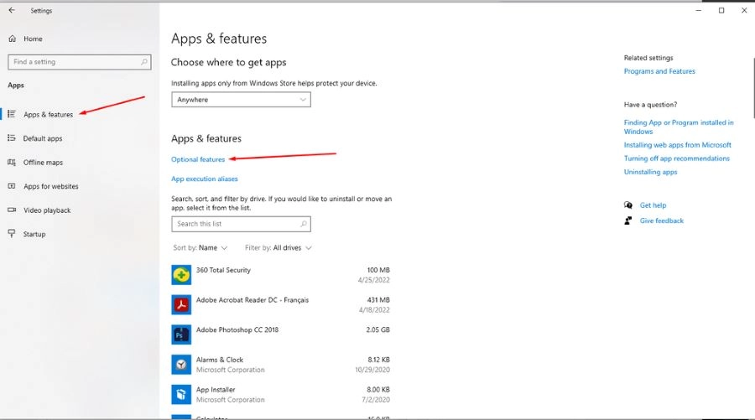This screenshot has width=755, height=420.
Task: Expand the Sort by Name dropdown
Action: pos(202,248)
